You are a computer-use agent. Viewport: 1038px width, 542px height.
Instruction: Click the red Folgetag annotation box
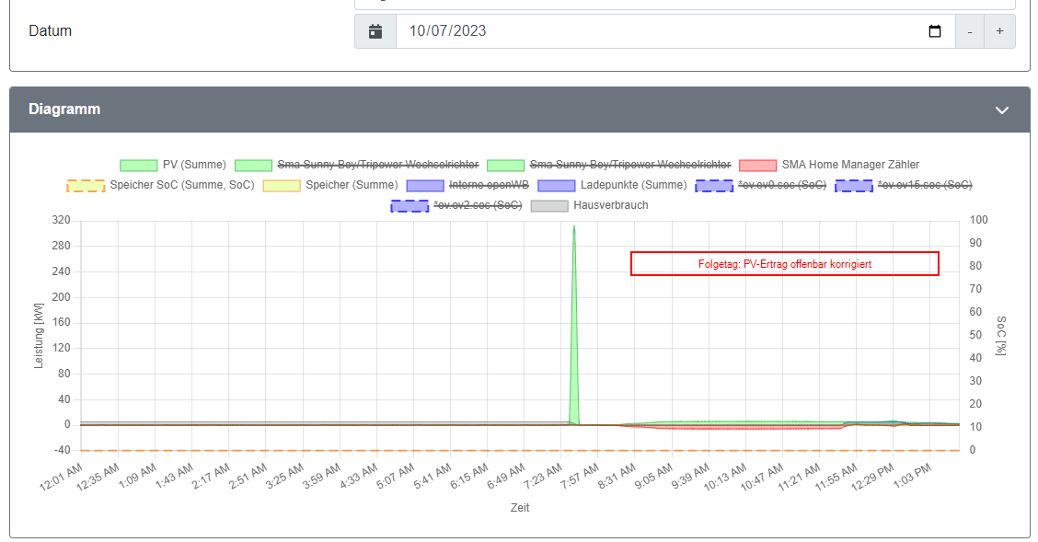[x=784, y=264]
